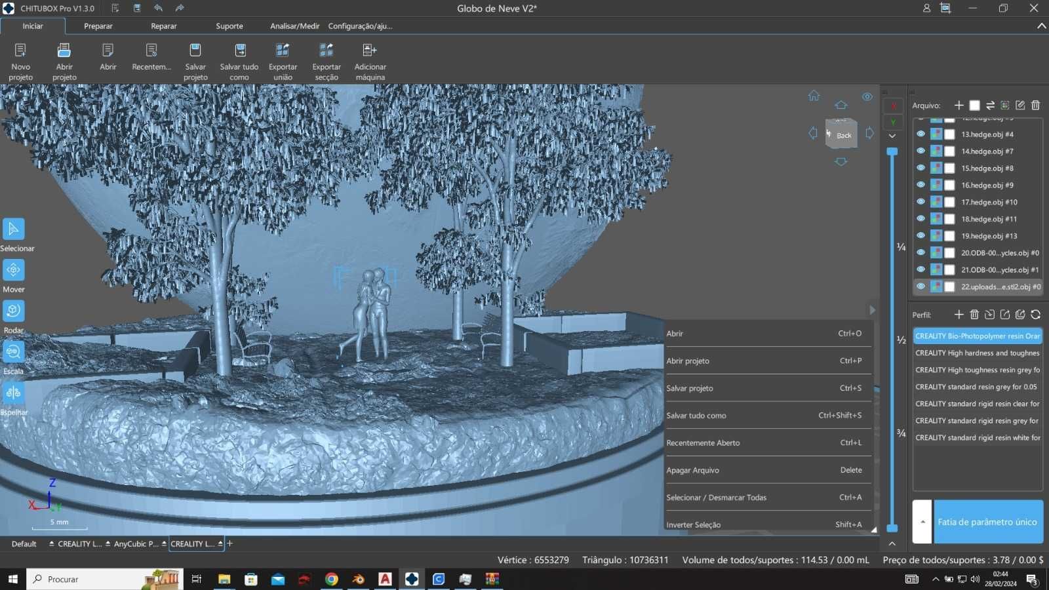Activate the Rodar rotate tool
The image size is (1049, 590).
[14, 311]
